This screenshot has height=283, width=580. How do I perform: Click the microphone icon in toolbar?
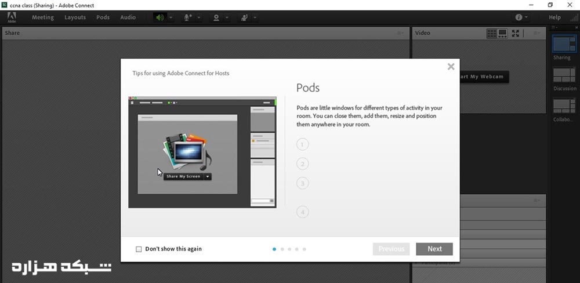188,17
